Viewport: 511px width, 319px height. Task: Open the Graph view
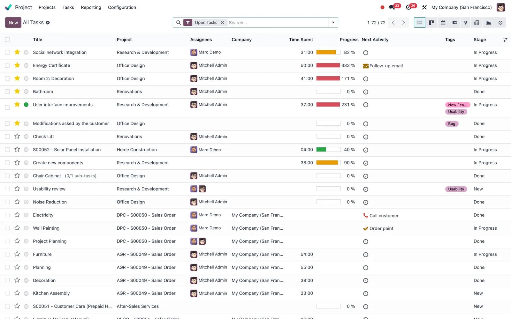(x=488, y=23)
